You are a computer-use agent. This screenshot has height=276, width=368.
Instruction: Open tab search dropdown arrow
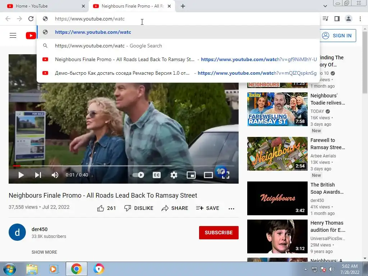[x=325, y=6]
